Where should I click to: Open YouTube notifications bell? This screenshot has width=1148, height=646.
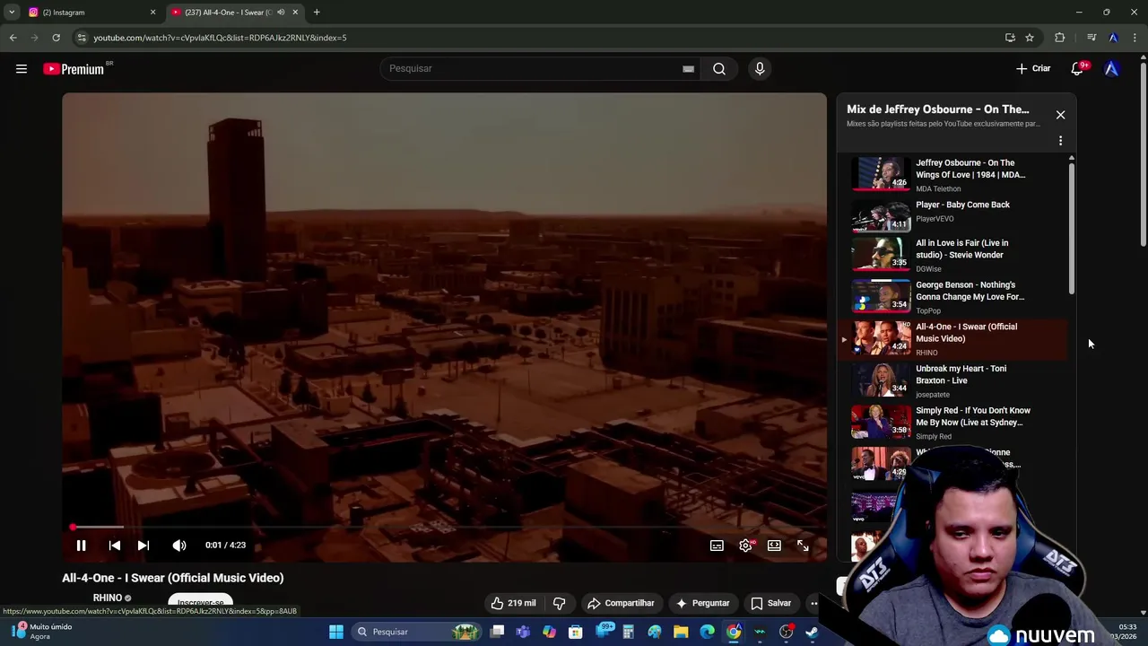pos(1078,68)
